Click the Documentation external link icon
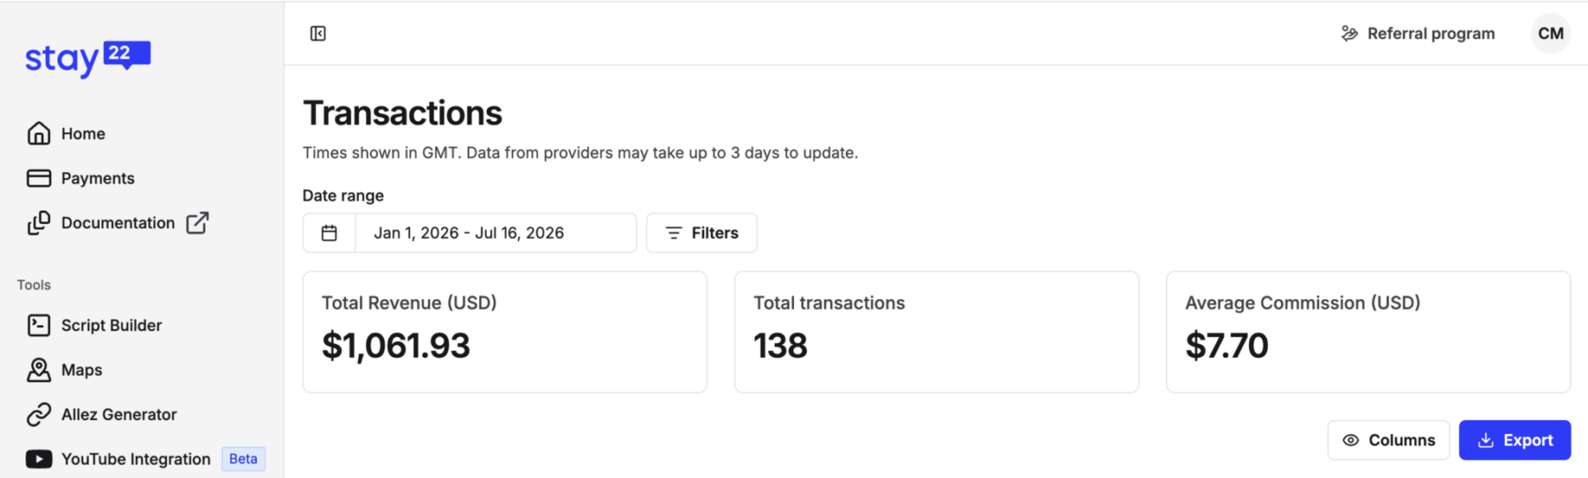Screen dimensions: 1588x478 tap(198, 222)
